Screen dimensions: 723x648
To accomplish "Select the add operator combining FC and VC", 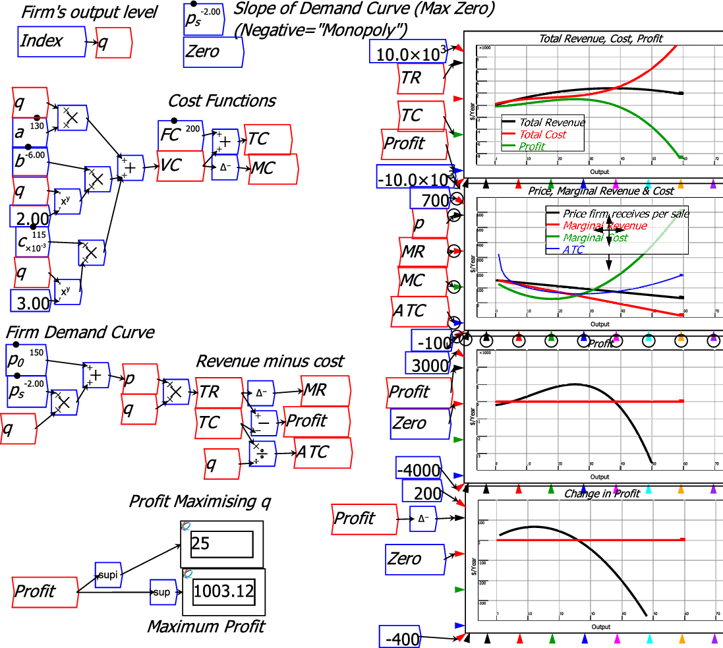I will click(225, 142).
